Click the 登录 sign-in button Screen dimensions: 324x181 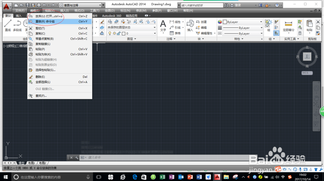pyautogui.click(x=236, y=5)
